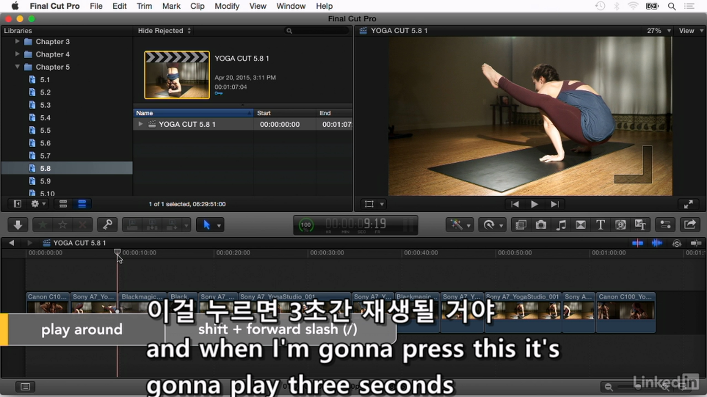The width and height of the screenshot is (707, 397).
Task: Sort the list by the End column
Action: 334,113
